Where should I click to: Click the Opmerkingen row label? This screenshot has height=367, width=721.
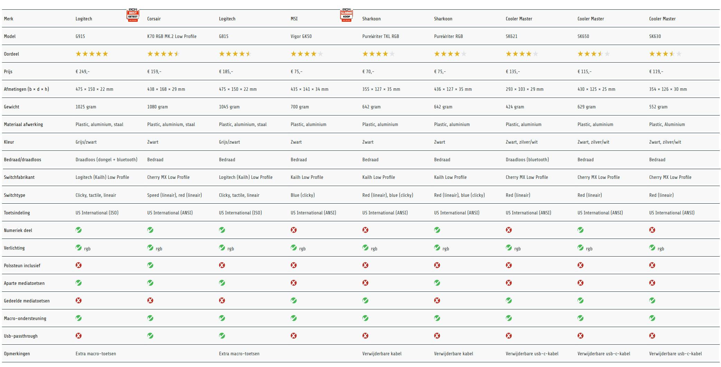coord(16,354)
